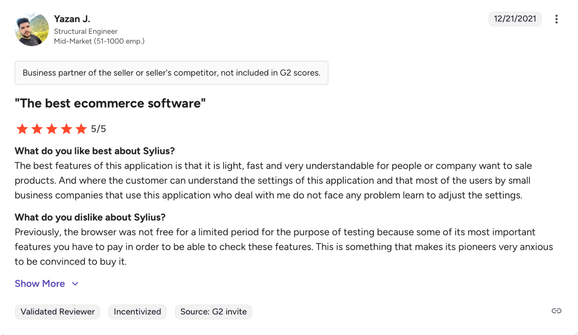The height and width of the screenshot is (335, 578).
Task: Click the Source: G2 invite badge
Action: click(x=213, y=312)
